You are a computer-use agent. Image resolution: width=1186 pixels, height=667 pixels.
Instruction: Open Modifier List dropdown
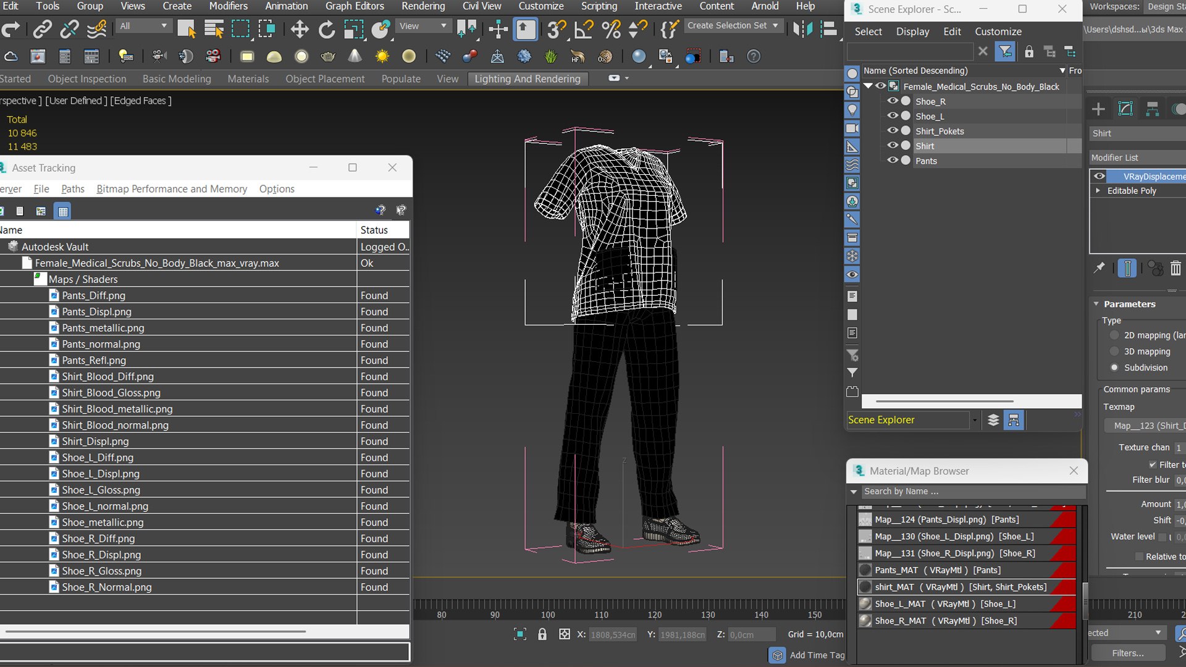(x=1137, y=157)
